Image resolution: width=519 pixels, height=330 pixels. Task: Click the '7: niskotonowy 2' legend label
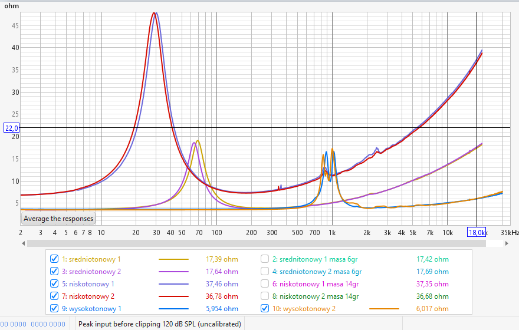pos(88,296)
